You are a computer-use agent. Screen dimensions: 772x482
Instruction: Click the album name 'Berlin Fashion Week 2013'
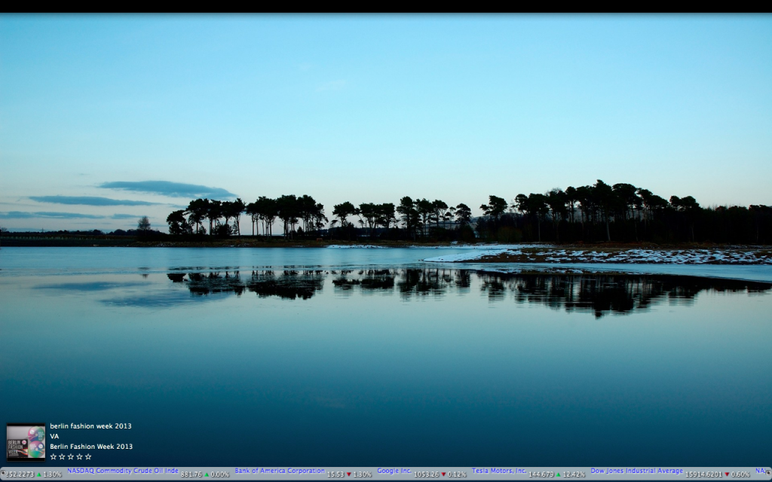coord(91,446)
